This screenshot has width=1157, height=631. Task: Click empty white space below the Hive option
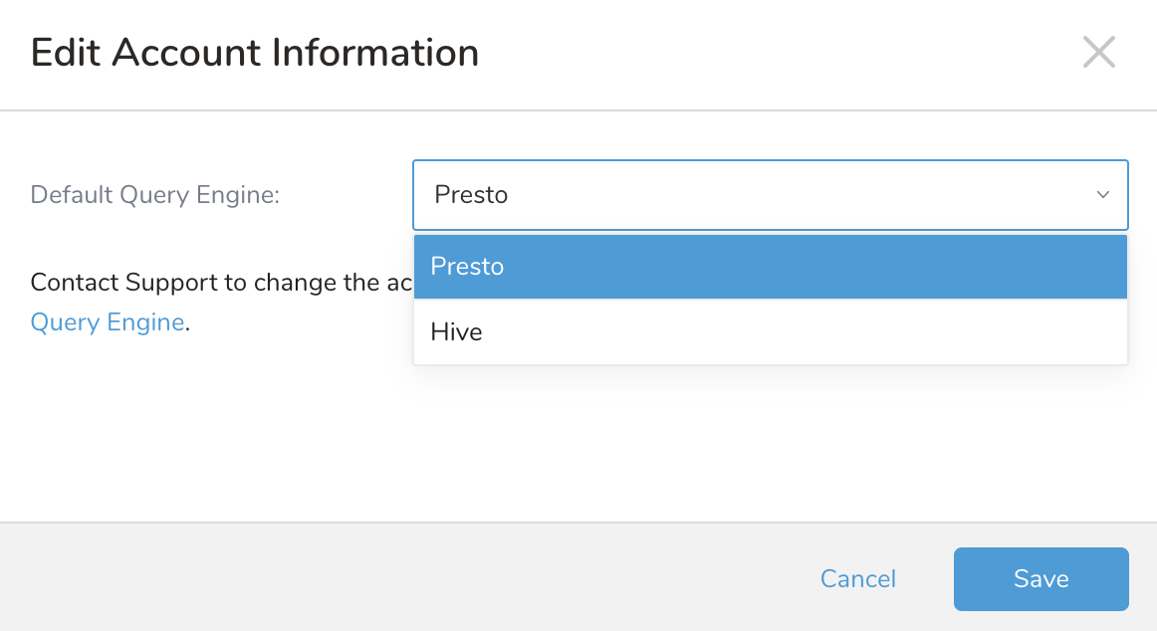coord(770,438)
